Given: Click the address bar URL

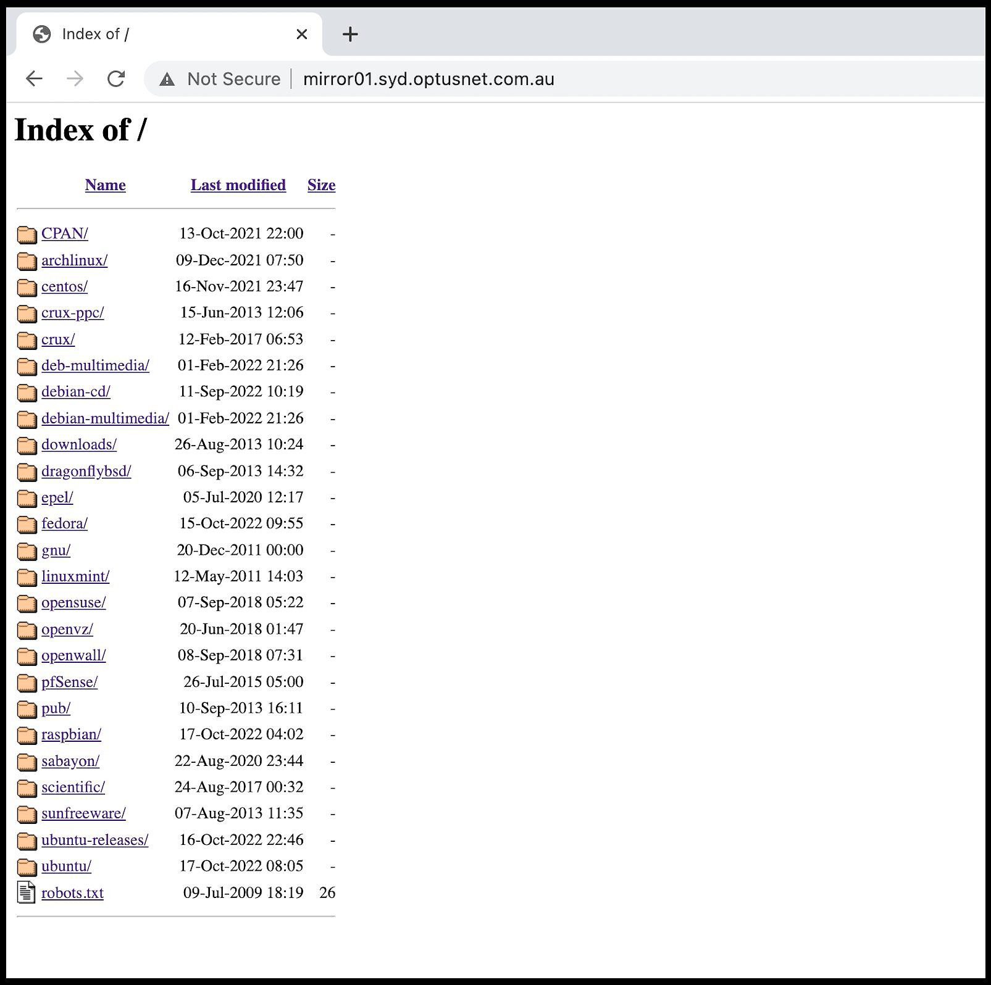Looking at the screenshot, I should 429,79.
